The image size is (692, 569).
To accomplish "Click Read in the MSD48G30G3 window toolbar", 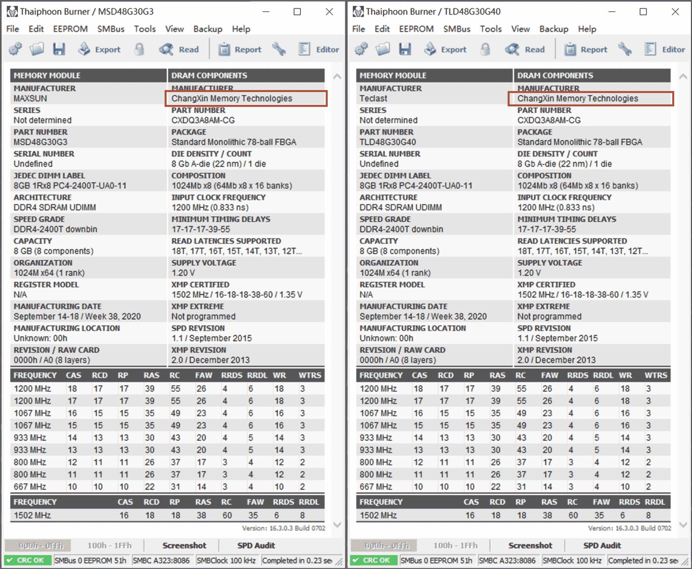I will (x=178, y=49).
